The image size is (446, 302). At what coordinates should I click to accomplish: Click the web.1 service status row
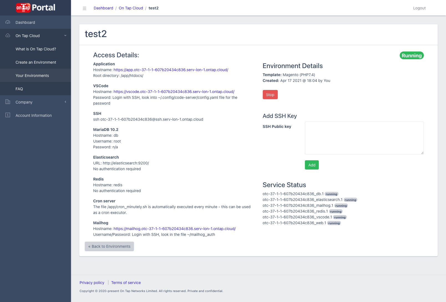click(302, 223)
